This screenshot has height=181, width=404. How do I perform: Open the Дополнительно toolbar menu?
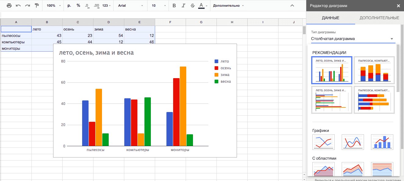coord(228,6)
